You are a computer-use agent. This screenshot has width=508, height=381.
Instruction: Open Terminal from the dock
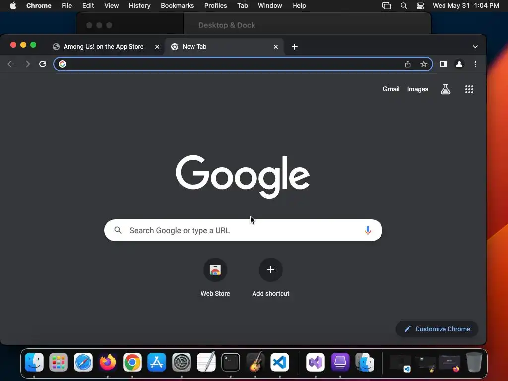(x=231, y=362)
